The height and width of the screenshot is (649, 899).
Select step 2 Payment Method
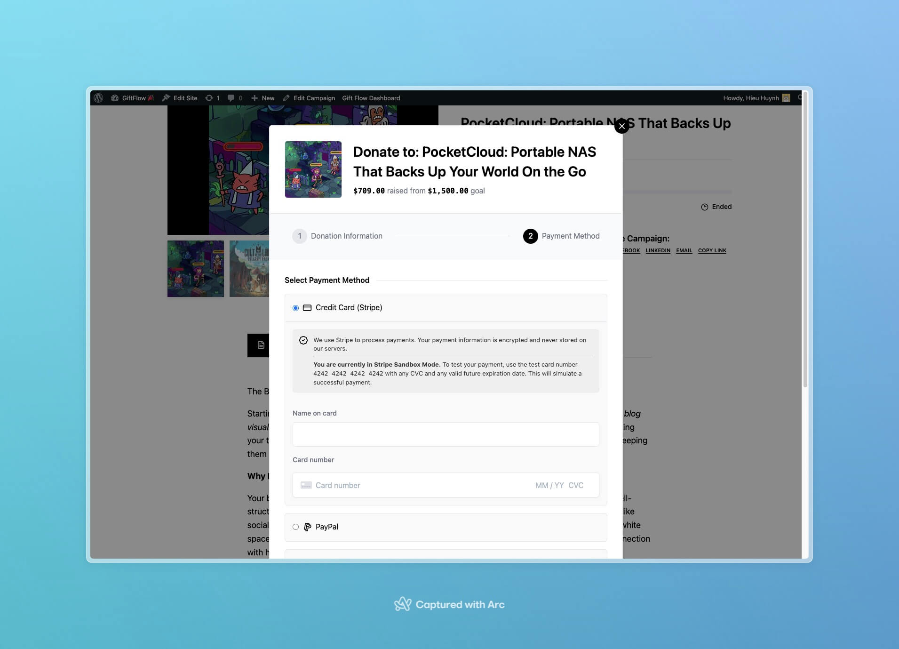point(561,236)
